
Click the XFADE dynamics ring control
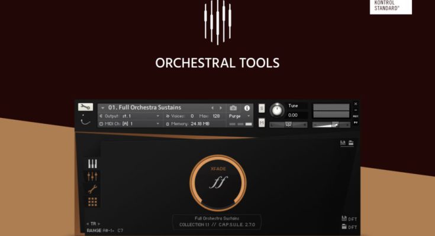coord(217,181)
